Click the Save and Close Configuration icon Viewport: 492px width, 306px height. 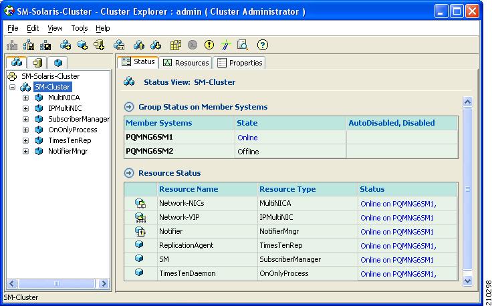46,45
